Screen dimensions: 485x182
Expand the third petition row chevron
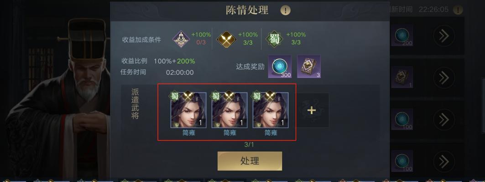(x=444, y=119)
